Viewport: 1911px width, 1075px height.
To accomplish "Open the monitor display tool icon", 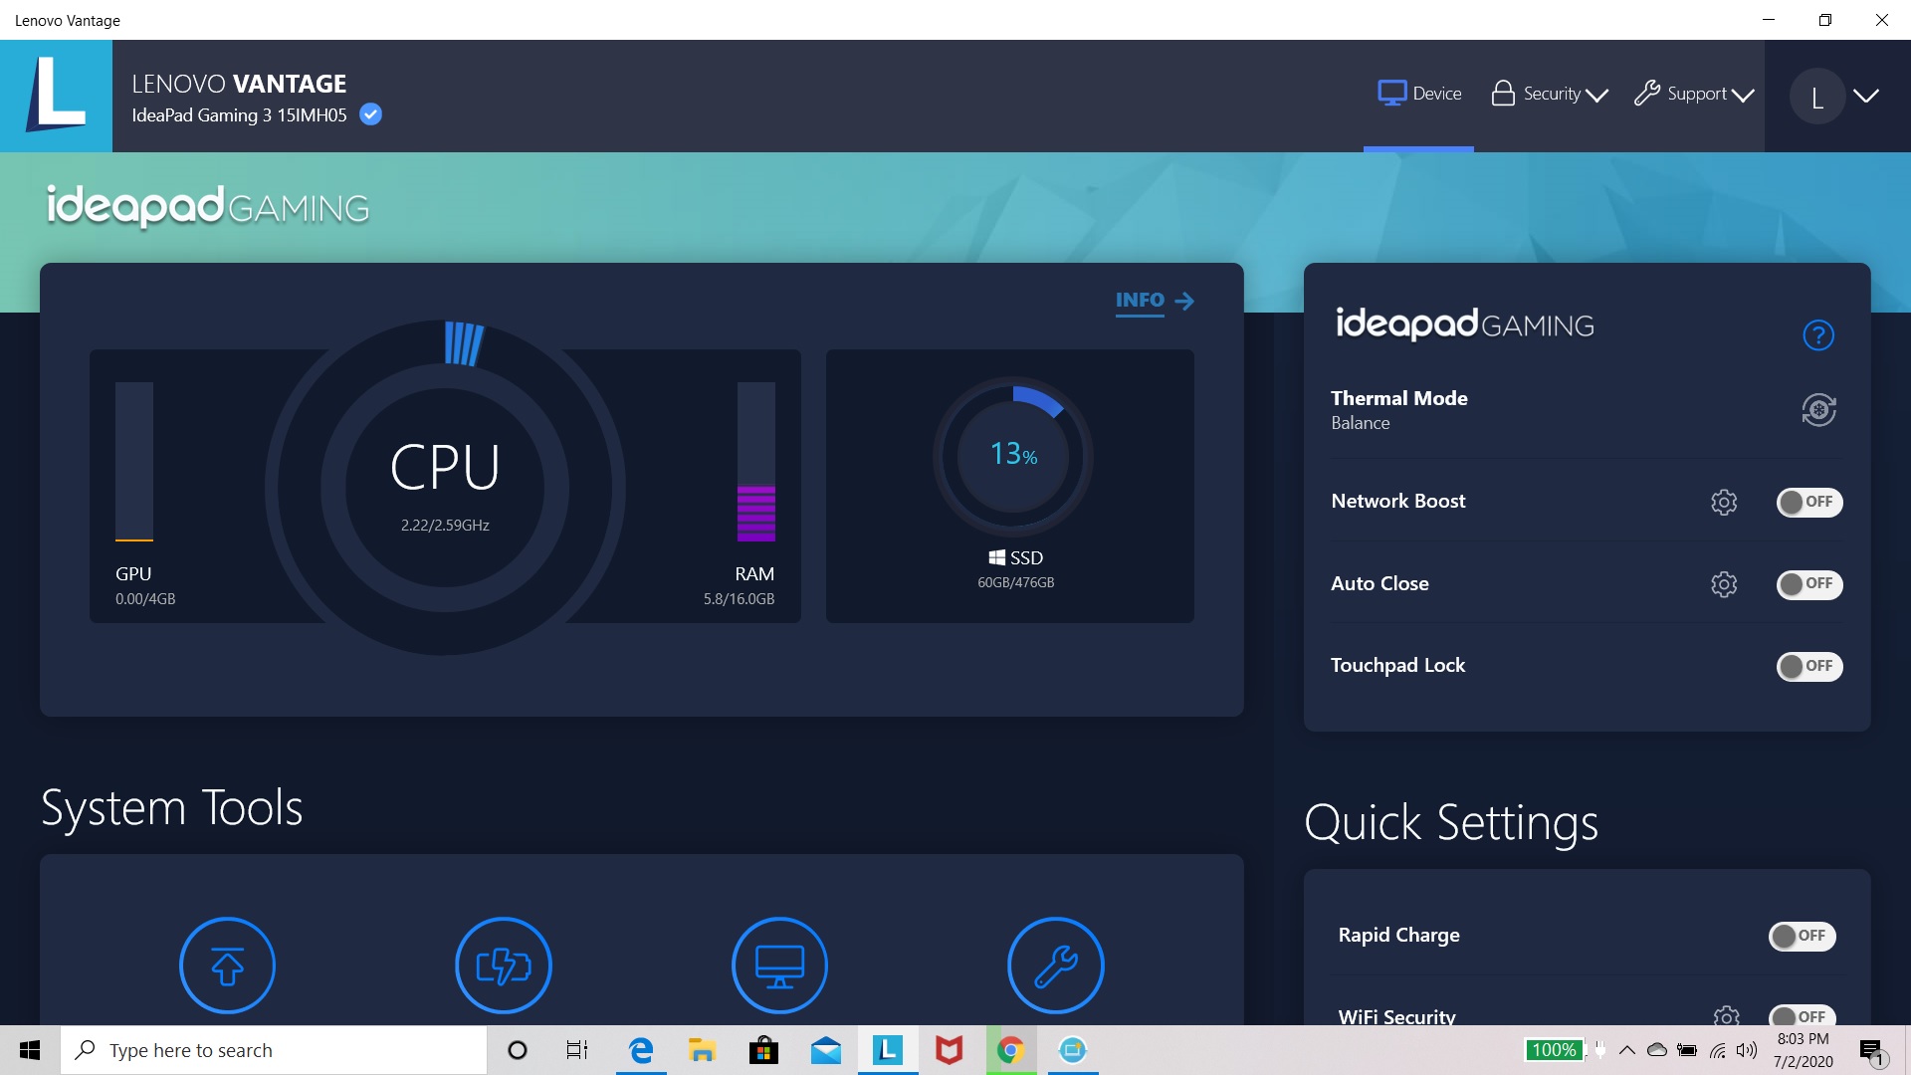I will (x=779, y=965).
